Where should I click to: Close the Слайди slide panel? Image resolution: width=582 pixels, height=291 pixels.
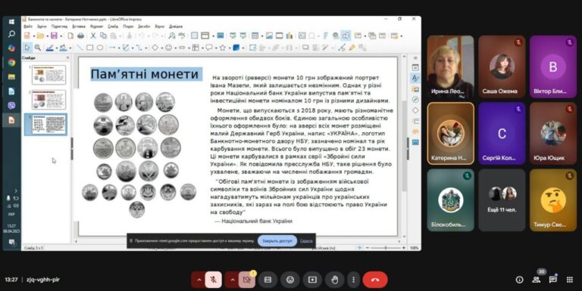(67, 57)
